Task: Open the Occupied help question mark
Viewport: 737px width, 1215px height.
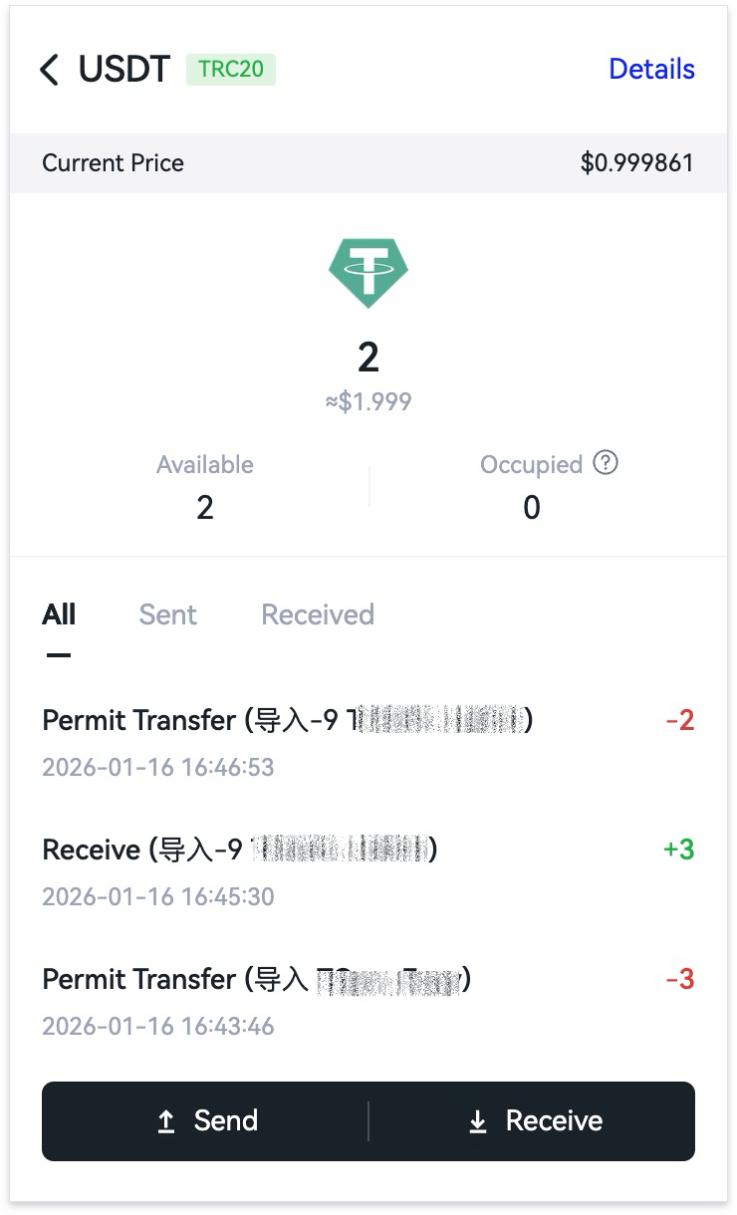Action: point(606,463)
